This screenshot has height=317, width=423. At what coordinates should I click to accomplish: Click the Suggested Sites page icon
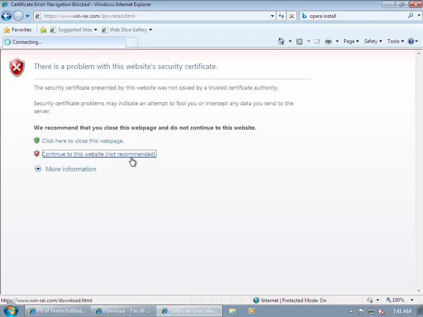coord(53,30)
